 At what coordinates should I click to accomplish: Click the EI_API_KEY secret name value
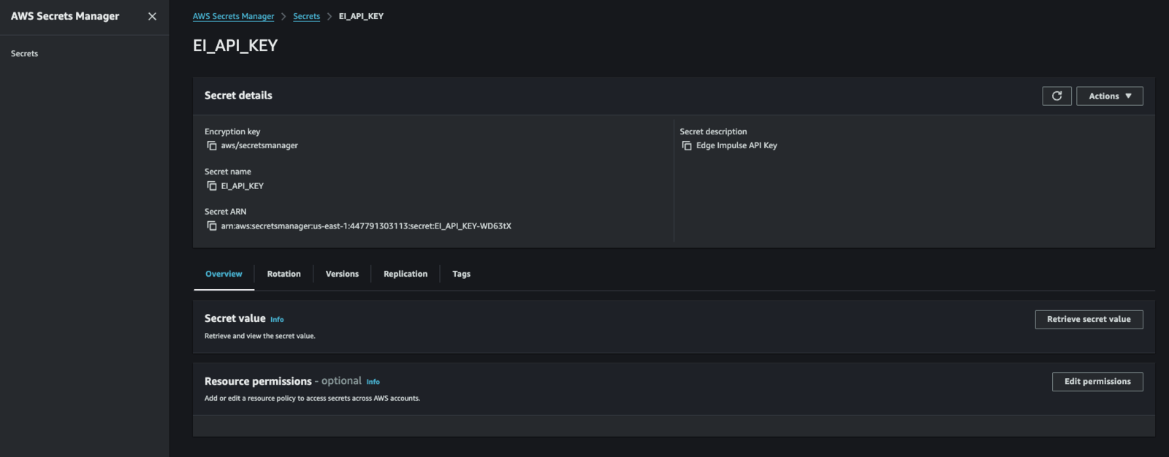tap(243, 186)
